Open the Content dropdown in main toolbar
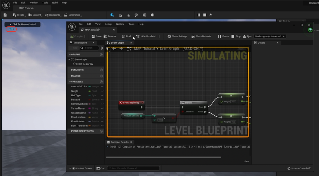This screenshot has width=319, height=176. pos(35,15)
